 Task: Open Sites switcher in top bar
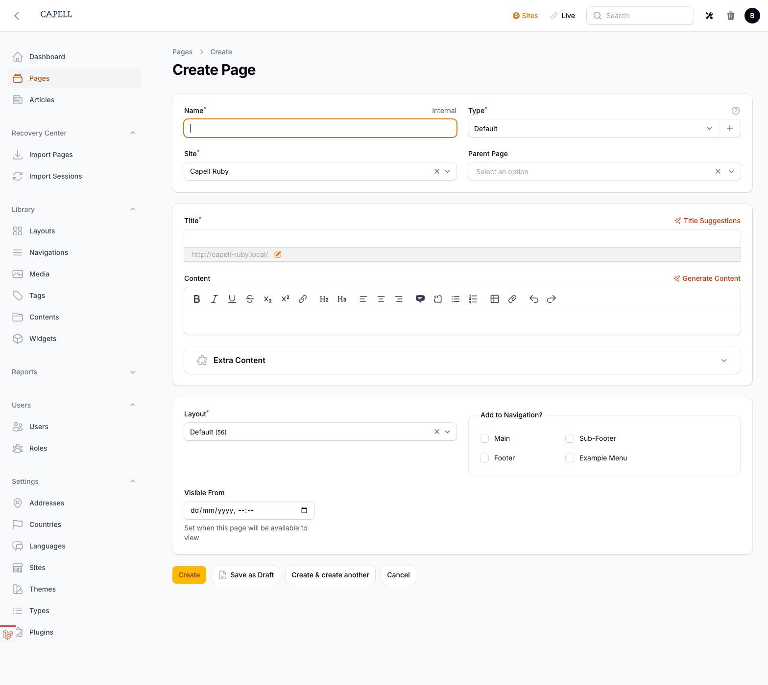coord(525,16)
